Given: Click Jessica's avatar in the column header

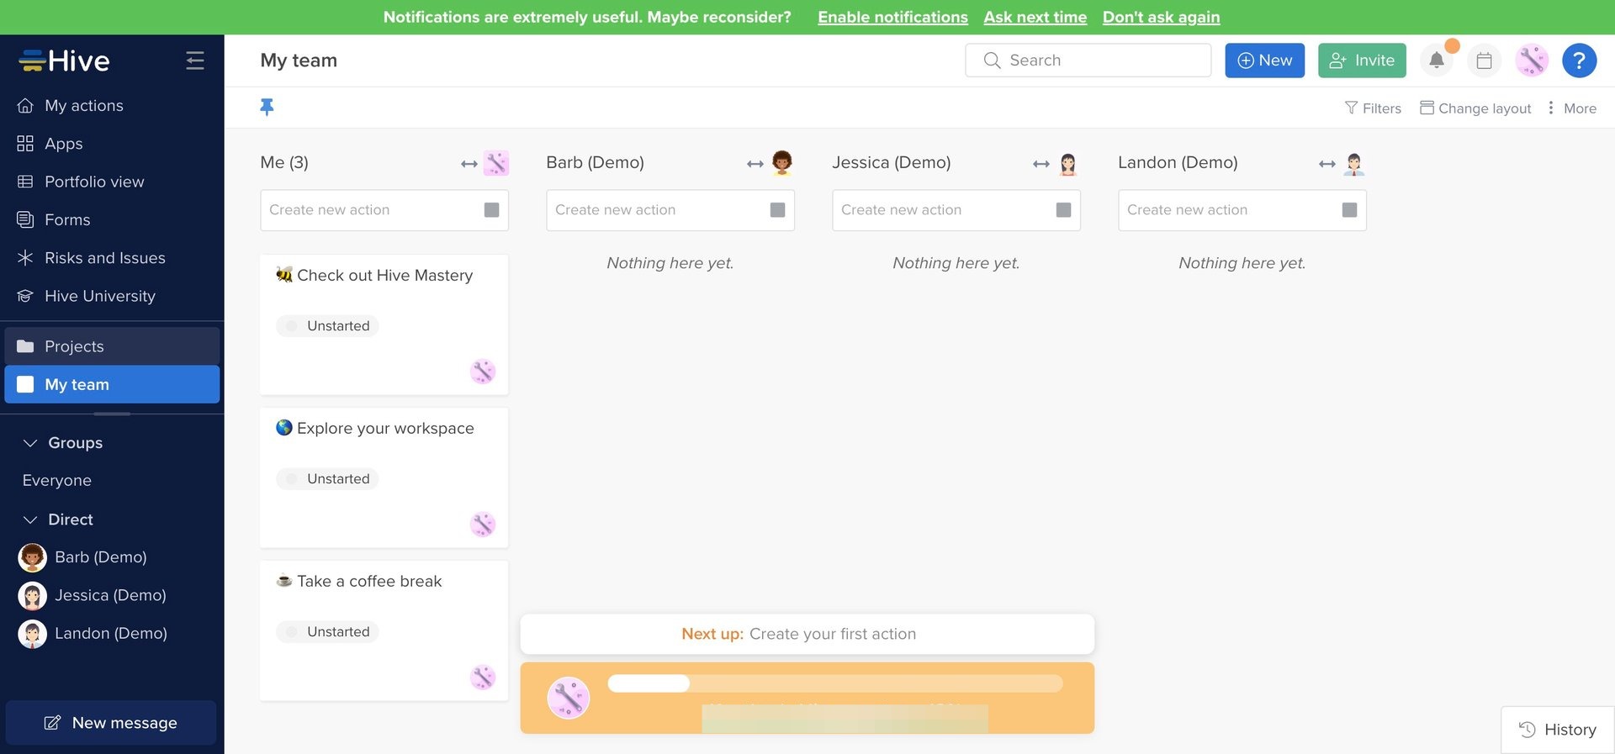Looking at the screenshot, I should [1068, 163].
